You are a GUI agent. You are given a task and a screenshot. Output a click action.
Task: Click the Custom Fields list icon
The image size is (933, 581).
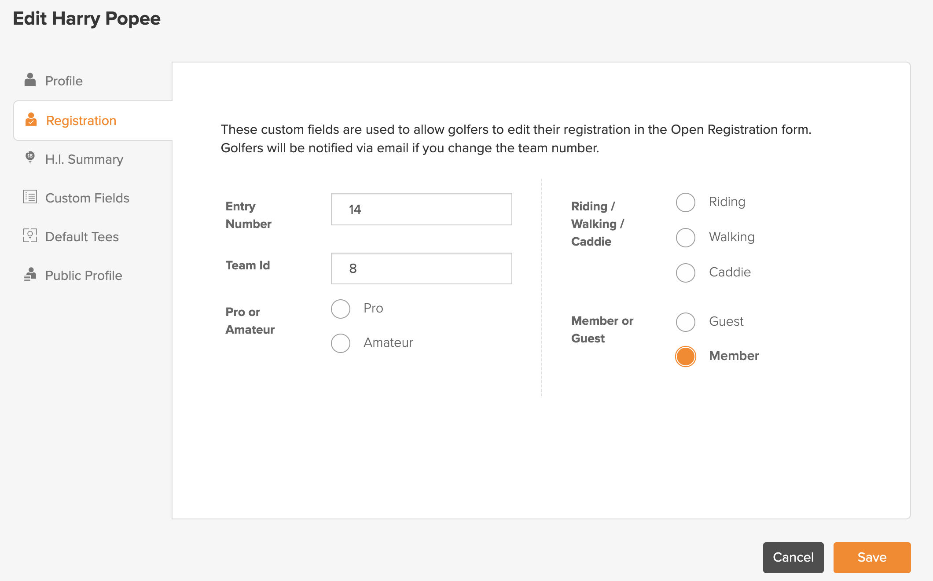pos(30,196)
